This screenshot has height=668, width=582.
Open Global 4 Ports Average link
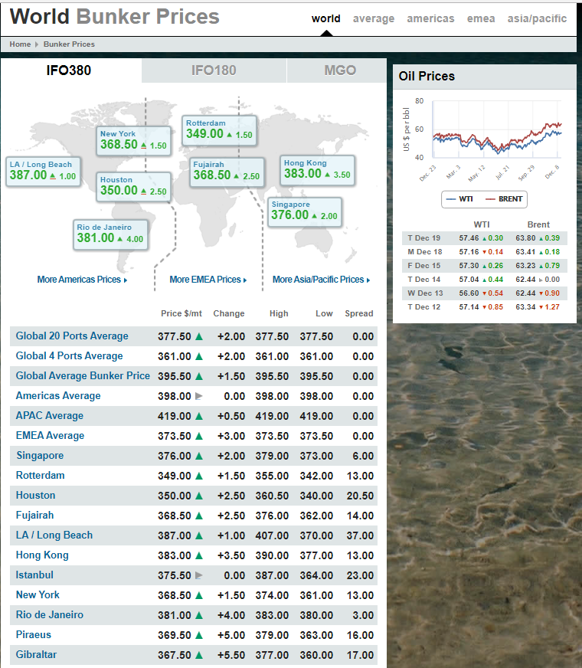click(70, 356)
